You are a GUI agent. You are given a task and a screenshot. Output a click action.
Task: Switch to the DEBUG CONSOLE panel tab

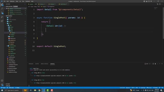pyautogui.click(x=44, y=64)
